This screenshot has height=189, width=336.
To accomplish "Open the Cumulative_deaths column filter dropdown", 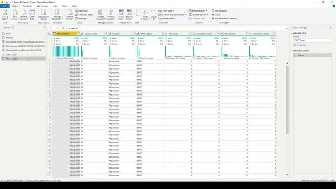I will (x=274, y=34).
